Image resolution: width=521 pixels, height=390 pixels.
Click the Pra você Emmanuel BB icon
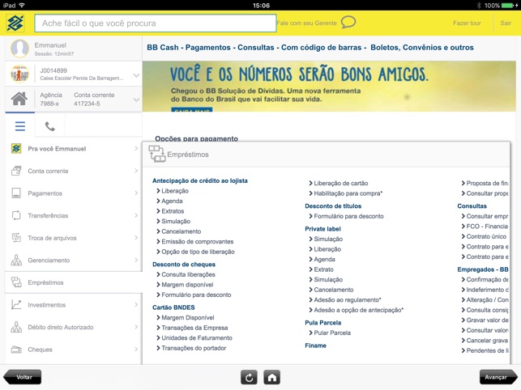[16, 148]
